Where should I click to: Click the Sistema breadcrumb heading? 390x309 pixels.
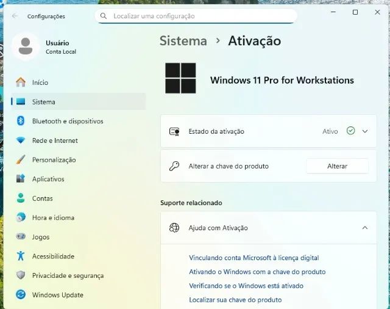tap(183, 41)
